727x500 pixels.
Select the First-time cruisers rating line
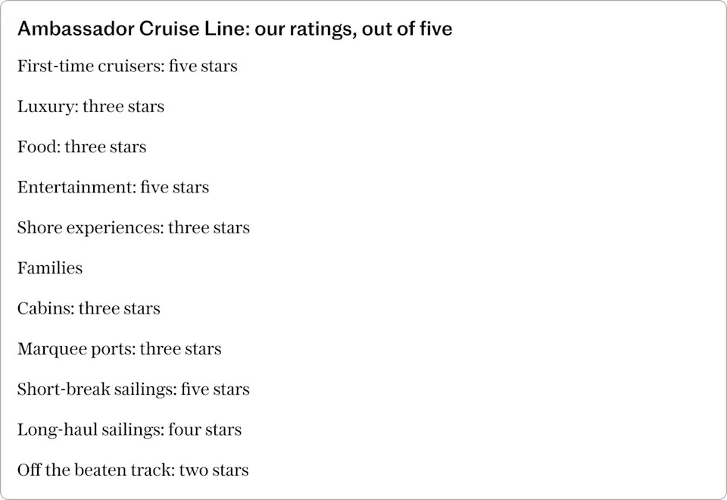[127, 67]
